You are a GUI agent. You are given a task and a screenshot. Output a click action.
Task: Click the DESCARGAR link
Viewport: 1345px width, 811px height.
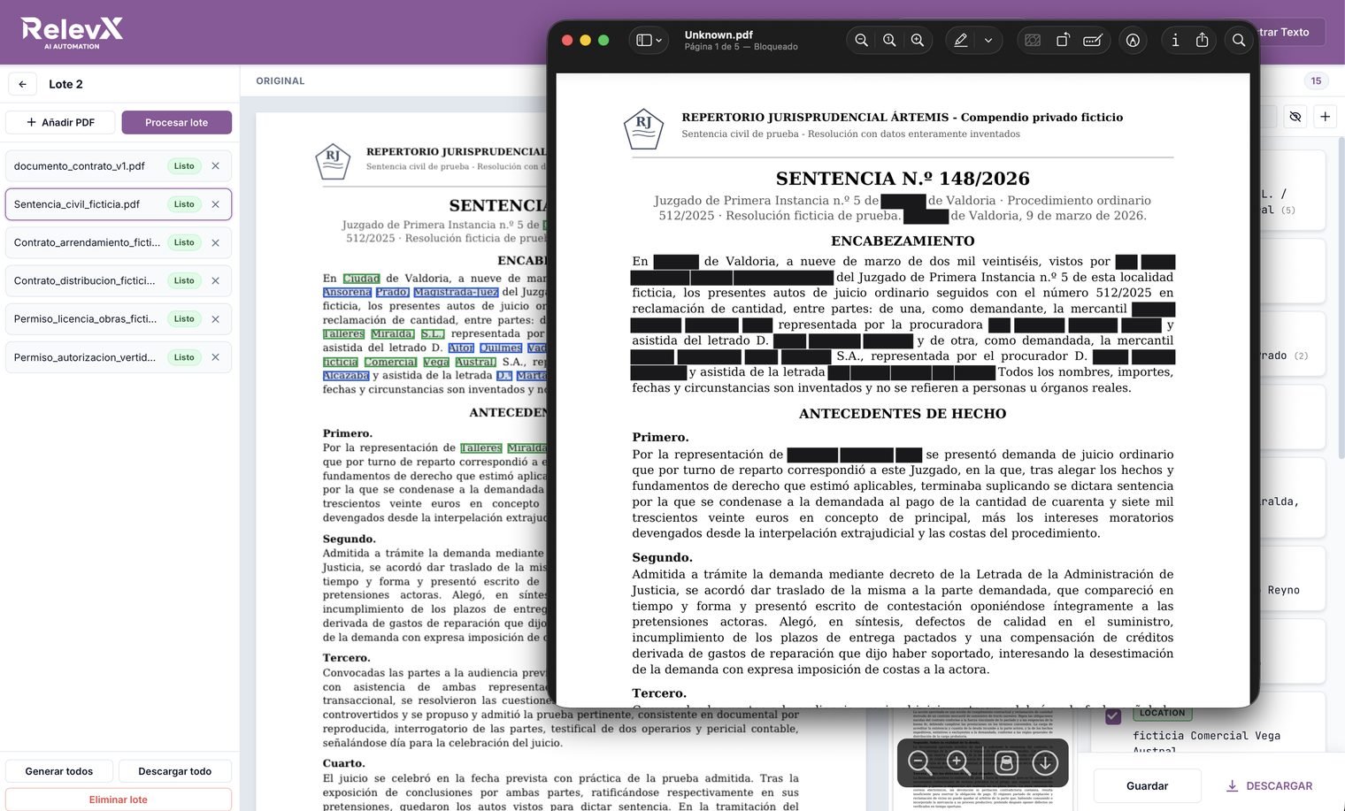(1269, 785)
